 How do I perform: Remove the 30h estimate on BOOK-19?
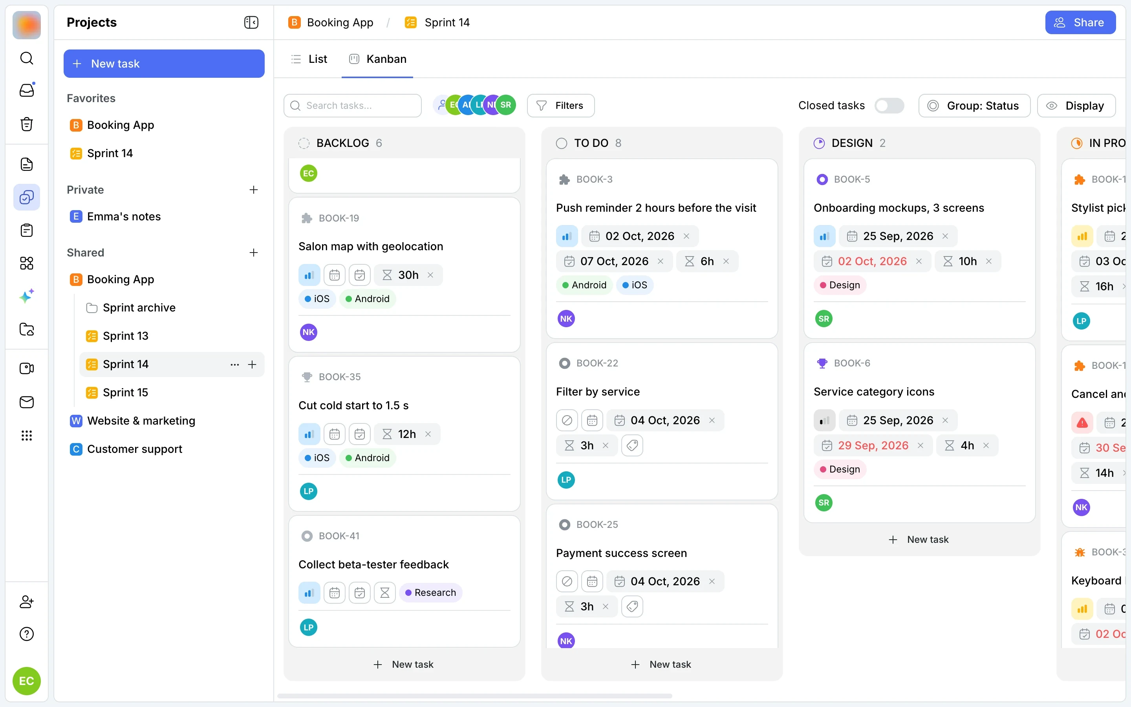[x=430, y=275]
